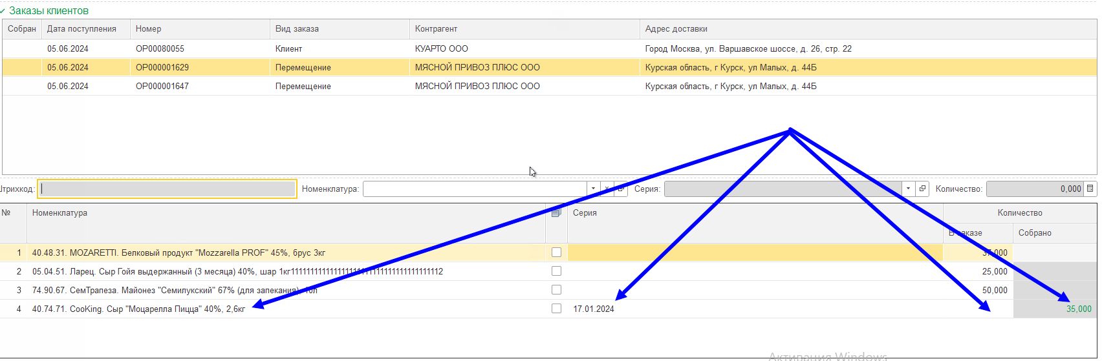1102x361 pixels.
Task: Click collected quantity 35,000 cell
Action: (x=1079, y=309)
